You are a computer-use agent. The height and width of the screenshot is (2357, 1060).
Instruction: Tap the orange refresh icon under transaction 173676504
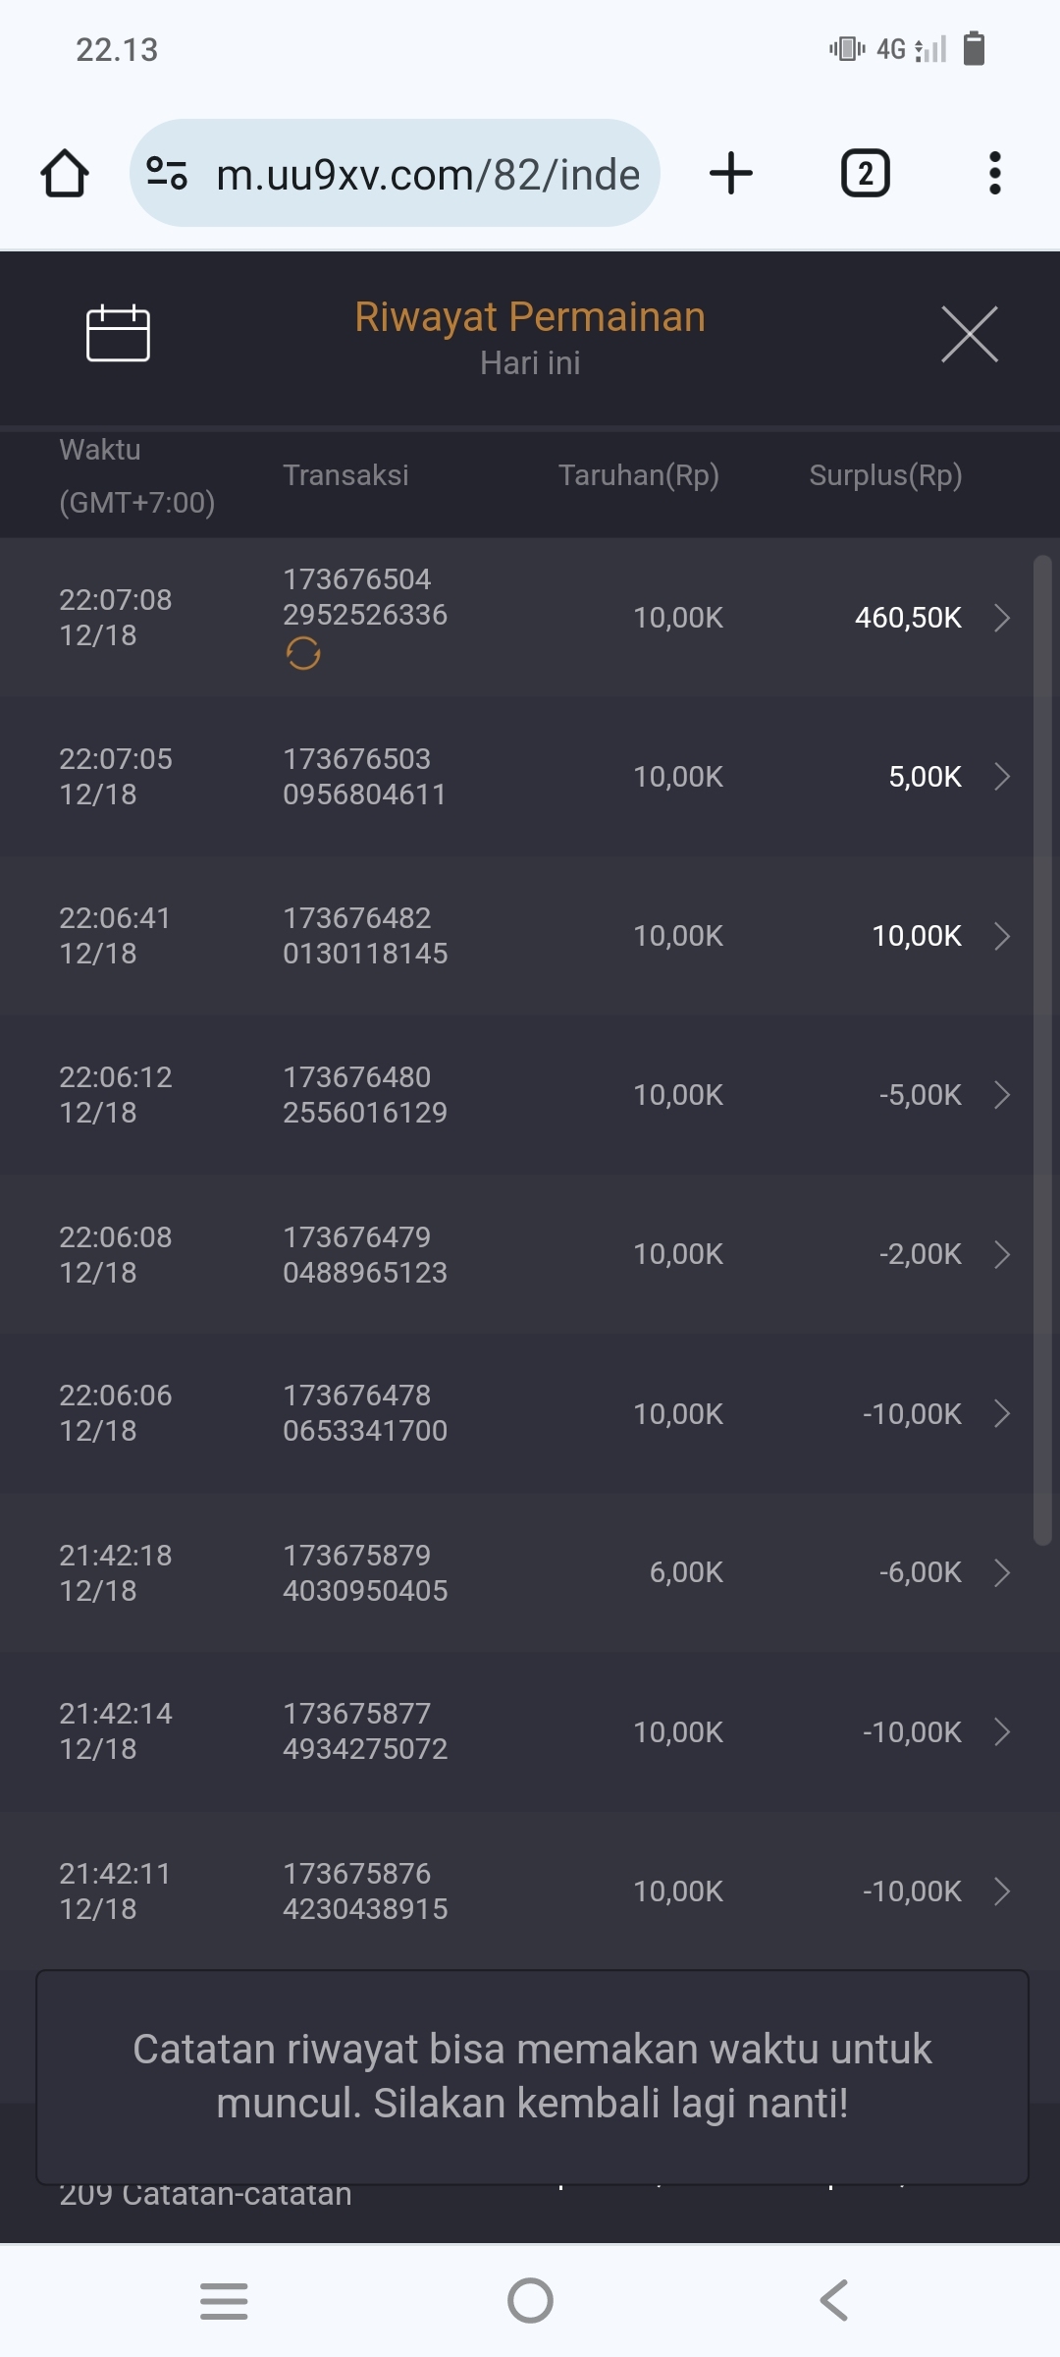coord(303,653)
